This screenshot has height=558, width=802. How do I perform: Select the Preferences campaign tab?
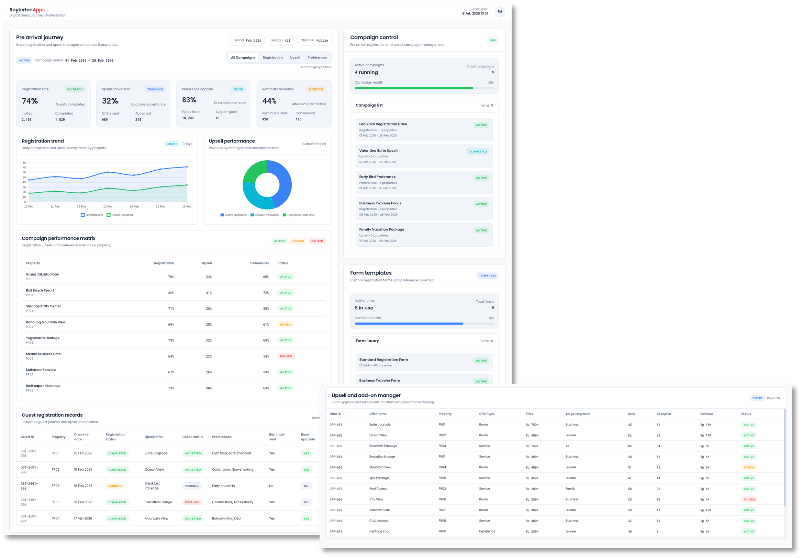click(317, 57)
